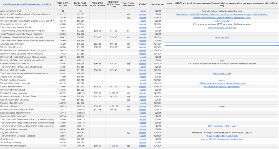The image size is (279, 149).
Task: Open the '10,697.08 in state / 28,206.40 out' link
Action: 222,27
